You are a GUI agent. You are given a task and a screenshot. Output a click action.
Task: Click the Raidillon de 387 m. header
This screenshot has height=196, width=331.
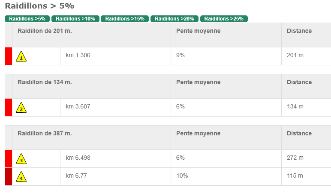[45, 133]
